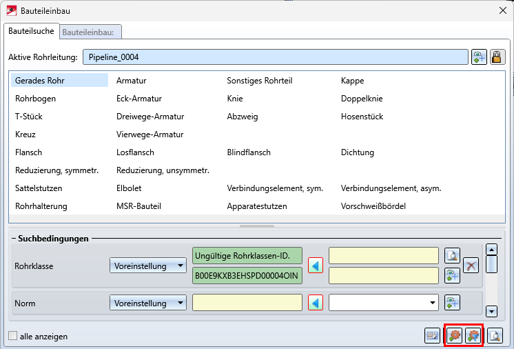Click the lock icon beside Pipeline_0004
Screen dimensions: 514x349
point(497,57)
